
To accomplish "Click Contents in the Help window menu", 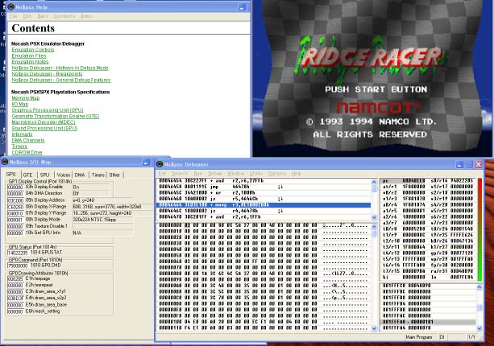I will [x=64, y=16].
